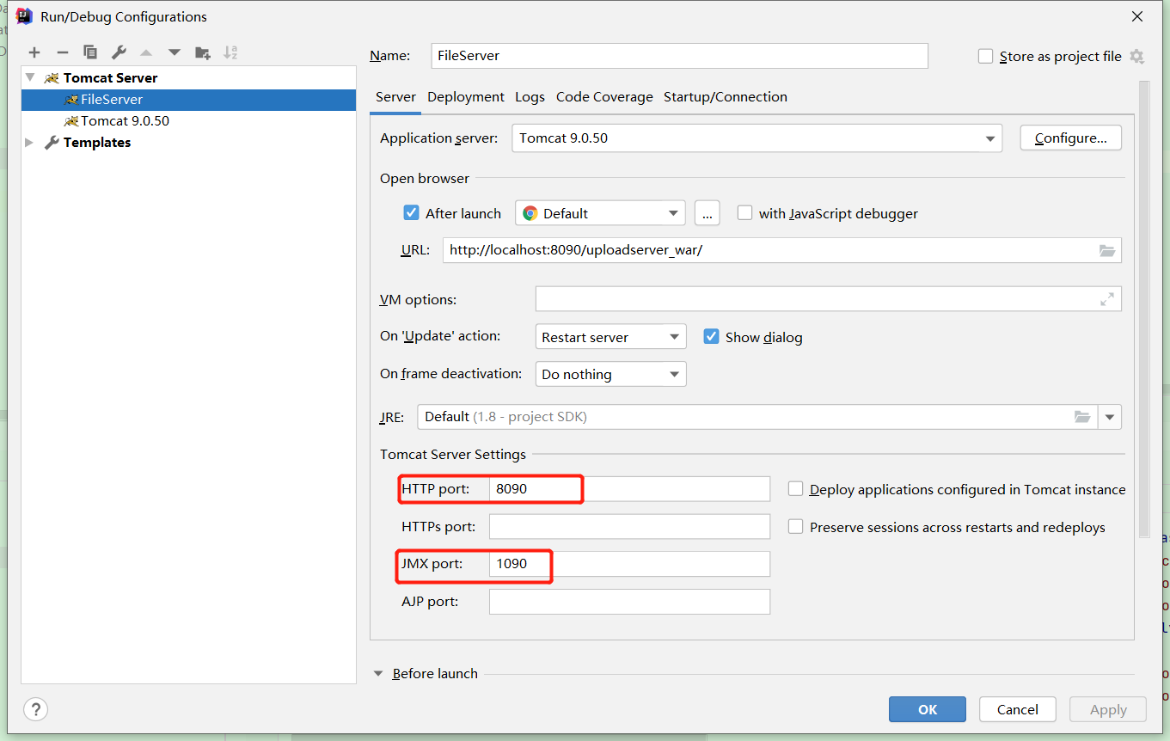The width and height of the screenshot is (1170, 741).
Task: Switch to the Startup/Connection tab
Action: point(726,97)
